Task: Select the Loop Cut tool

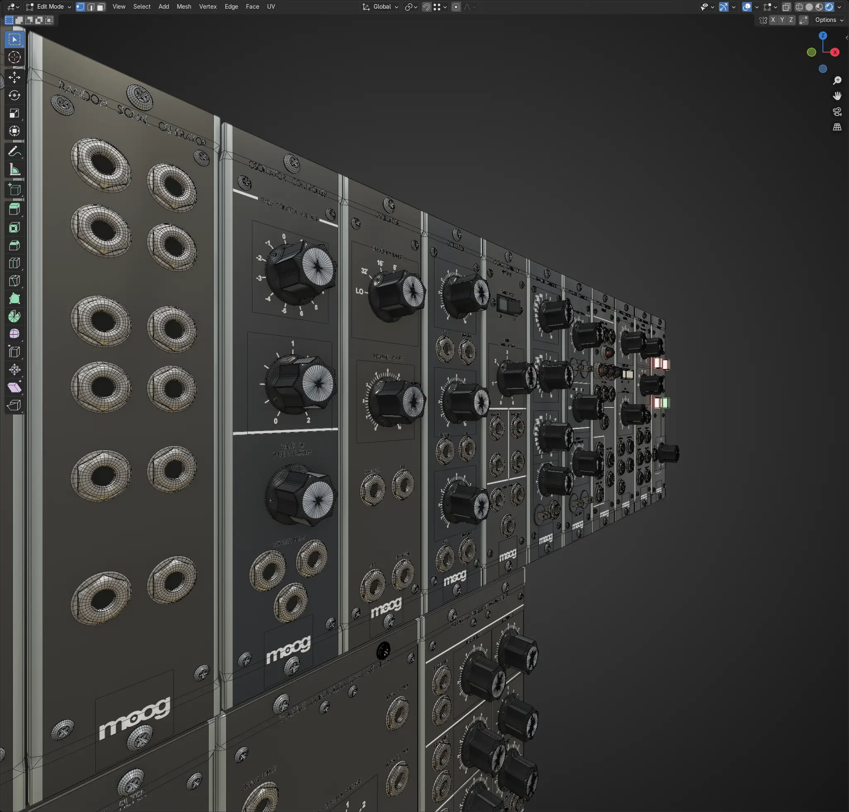Action: [14, 263]
